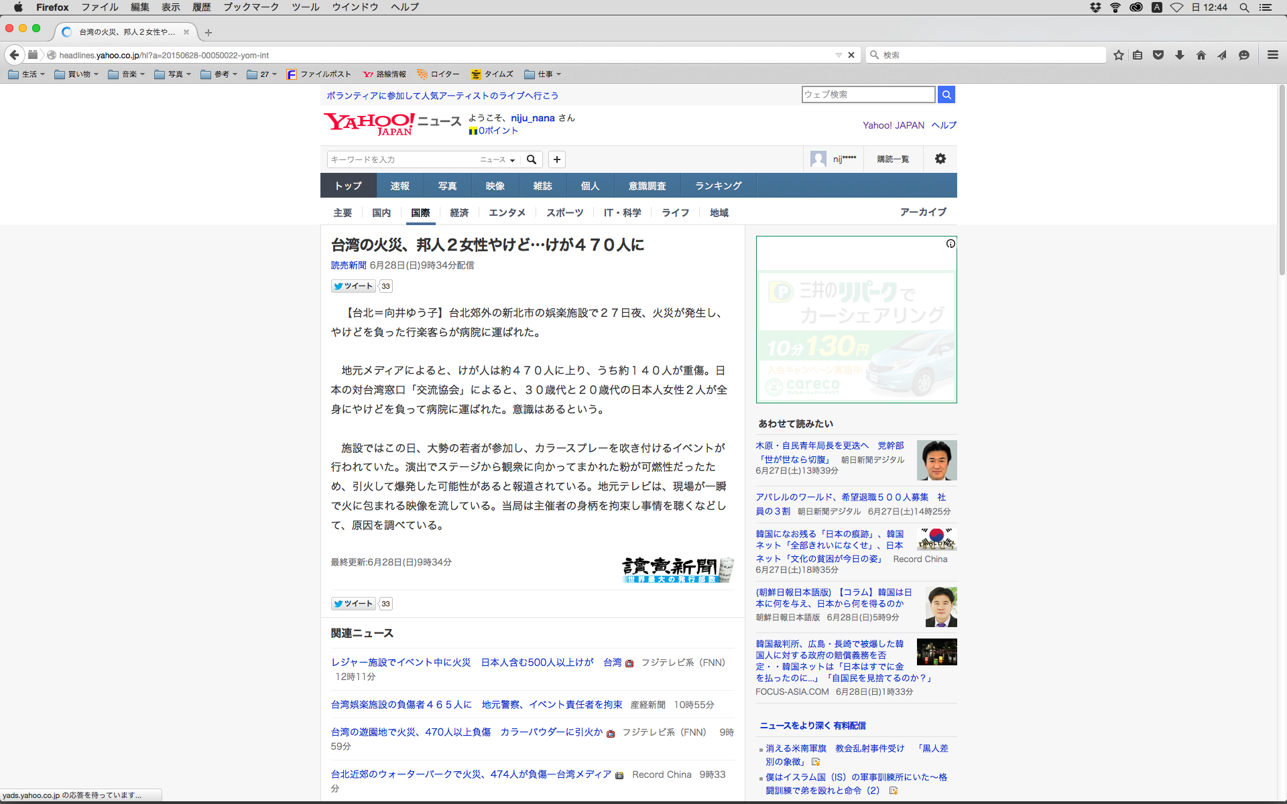Viewport: 1287px width, 804px height.
Task: Click the back arrow button
Action: 14,55
